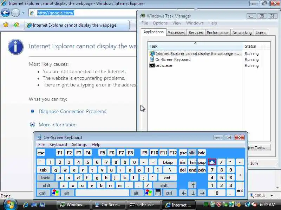Open On-Screen Keyboard Settings menu

click(x=79, y=145)
